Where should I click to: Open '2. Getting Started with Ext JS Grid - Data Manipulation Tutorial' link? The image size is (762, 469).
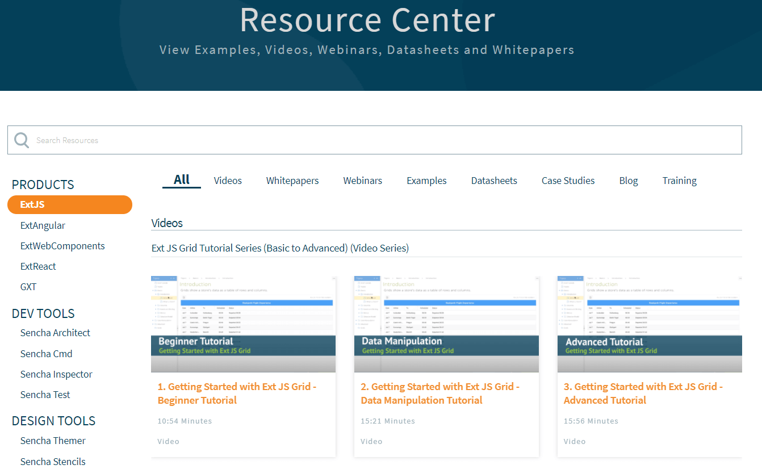pyautogui.click(x=440, y=393)
